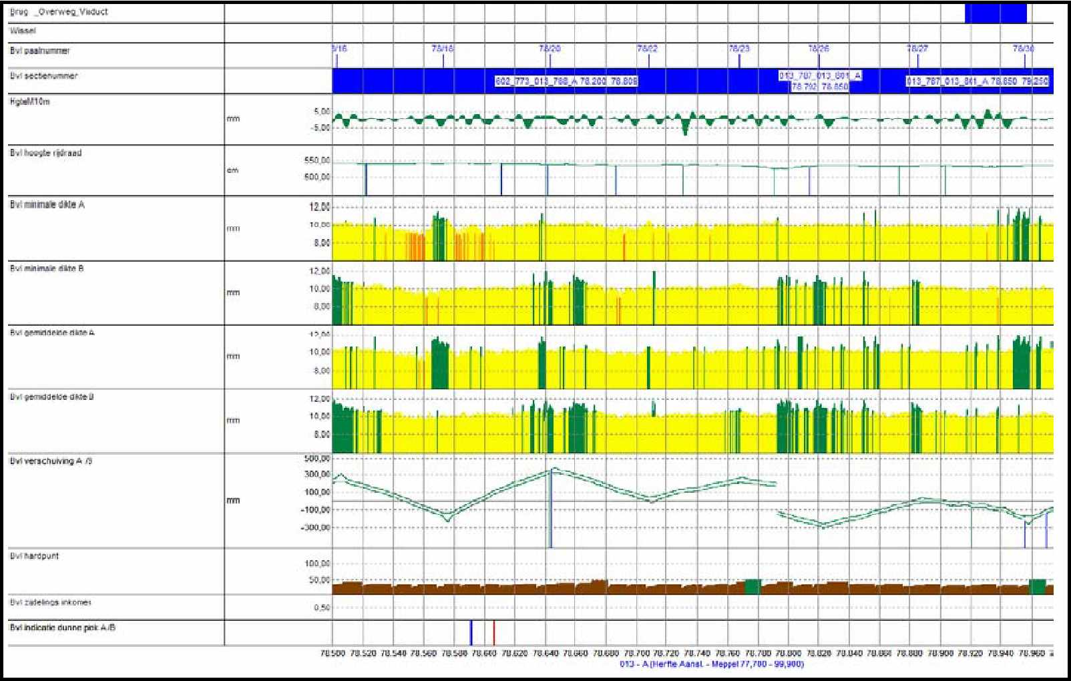
Task: Select the Bvl sectienummer row label
Action: tap(43, 76)
